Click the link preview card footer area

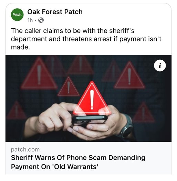(x=88, y=158)
